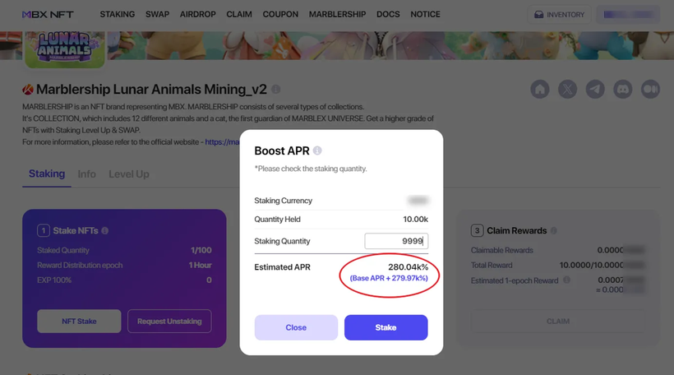Click info icon next to collection title
Screen dimensions: 674x375
(276, 89)
